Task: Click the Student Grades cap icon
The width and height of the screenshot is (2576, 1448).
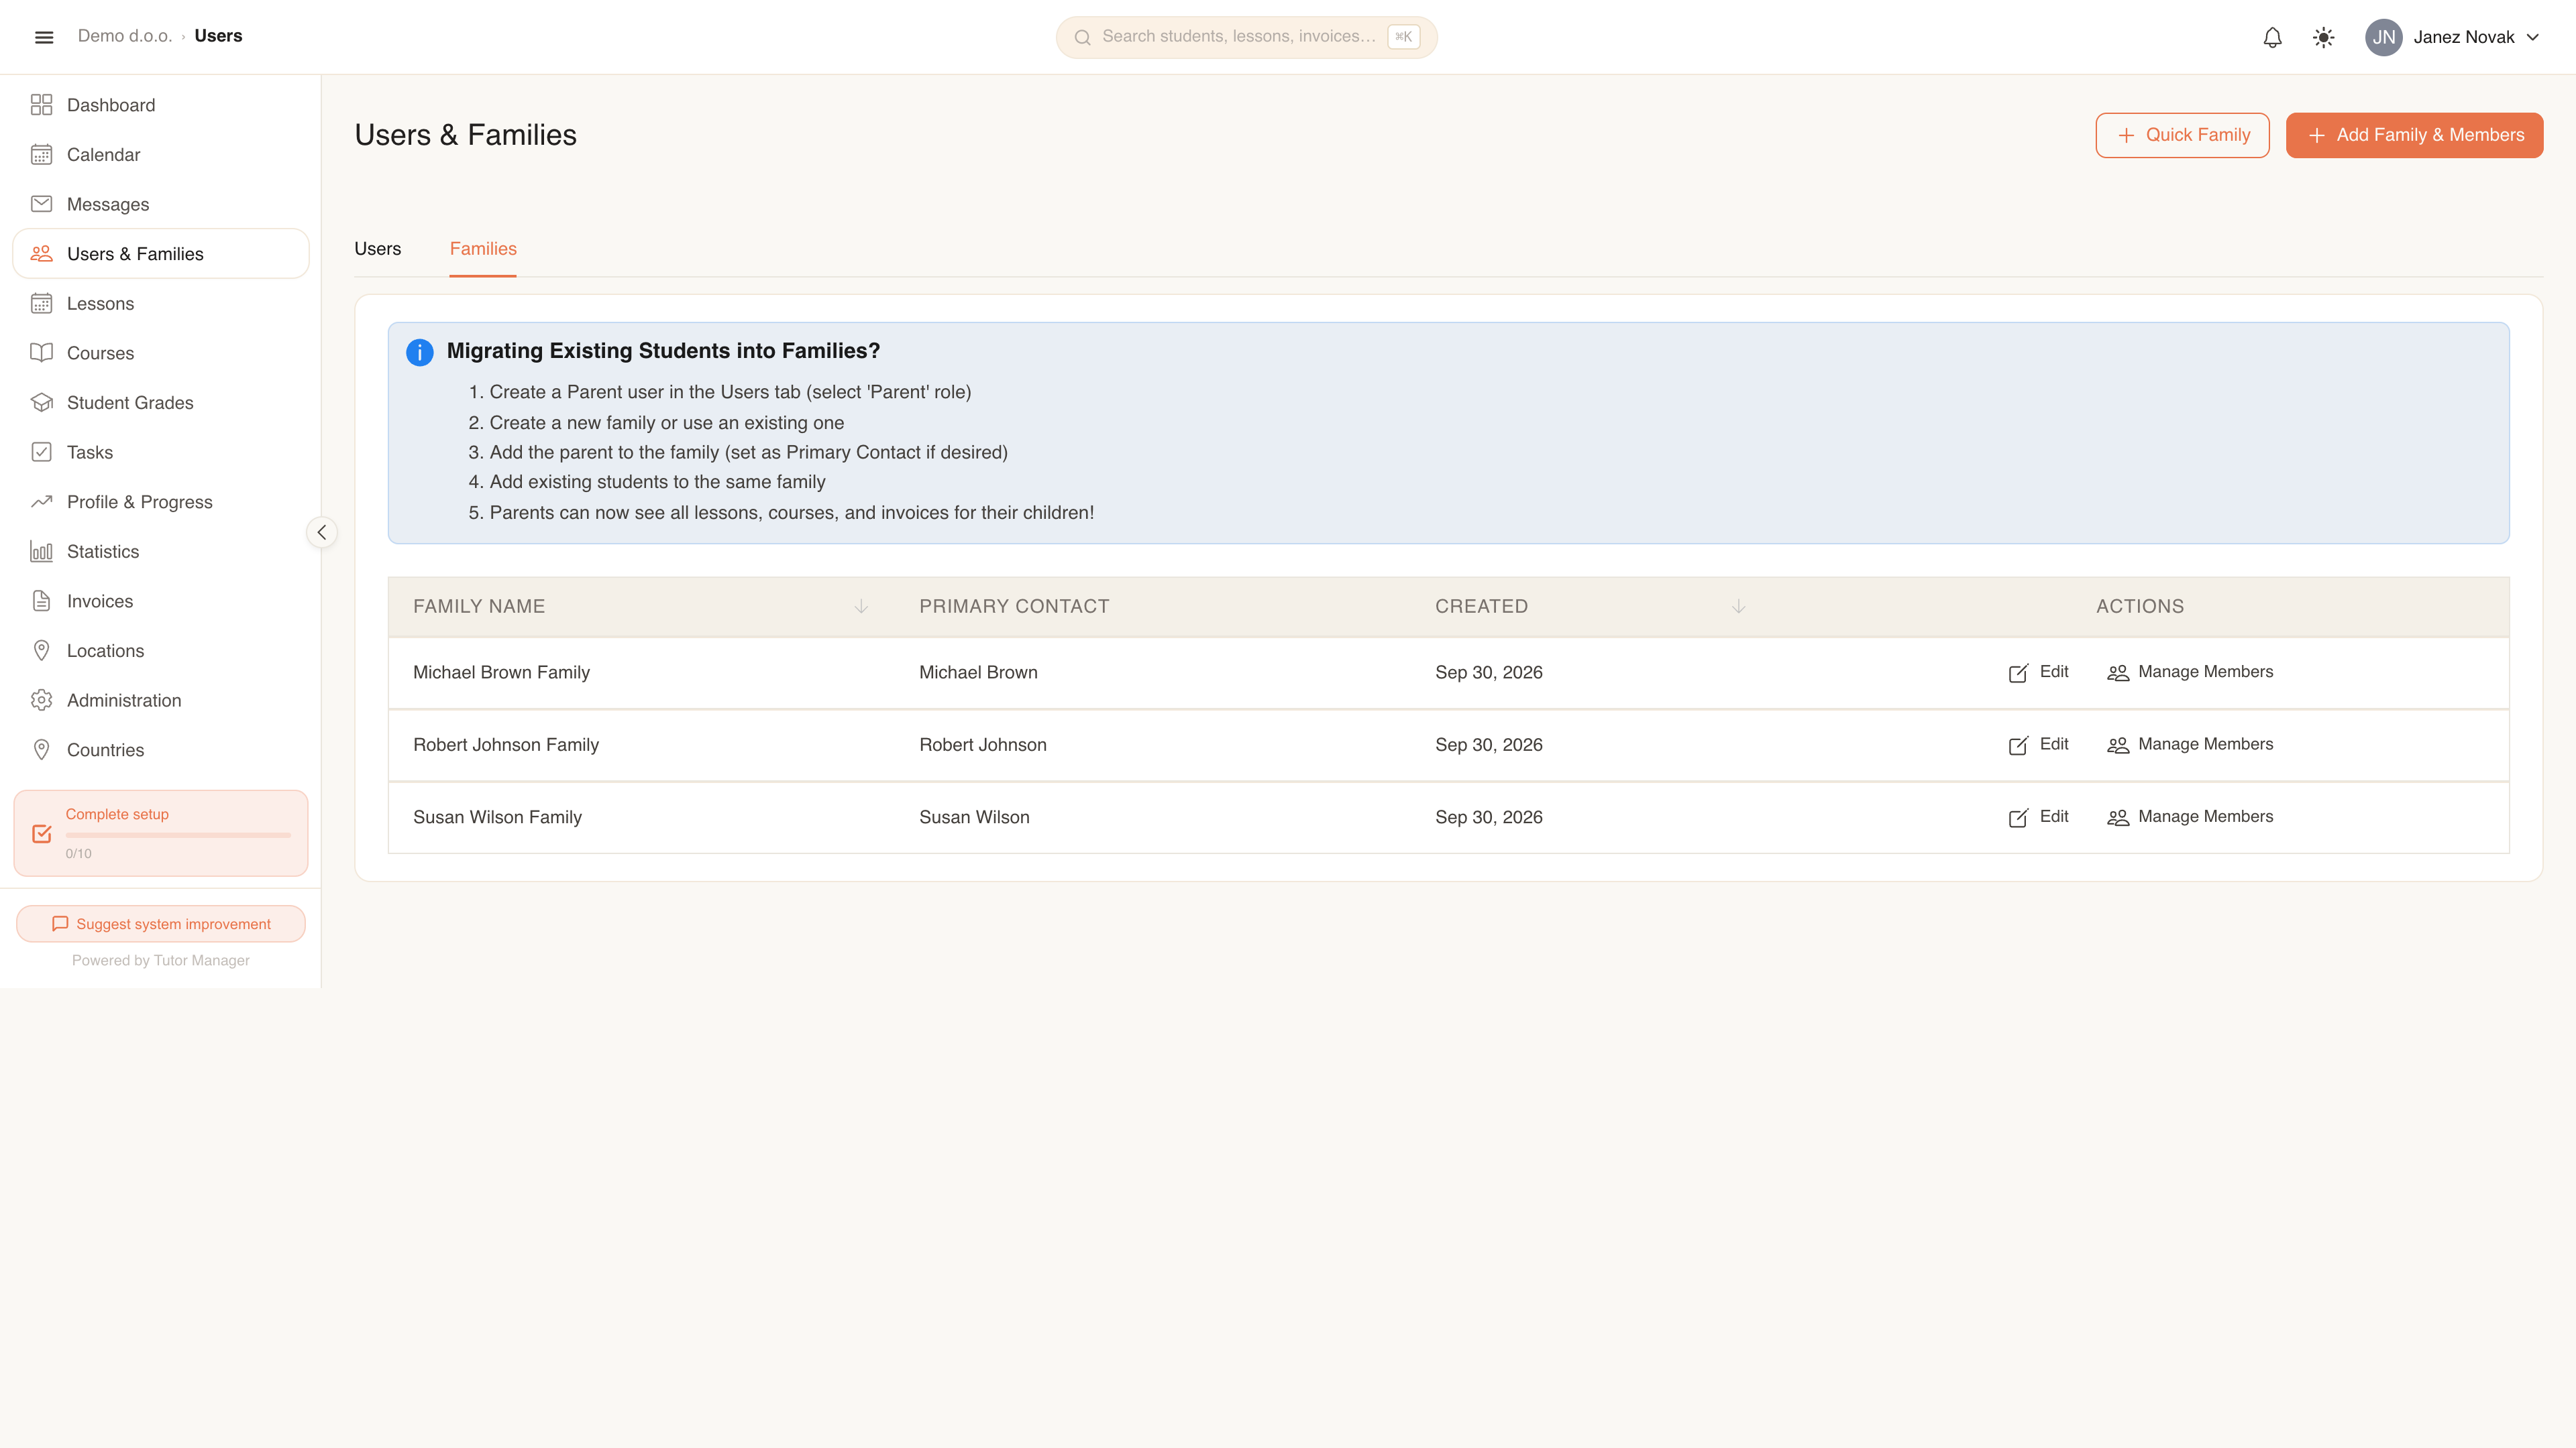Action: [x=41, y=403]
